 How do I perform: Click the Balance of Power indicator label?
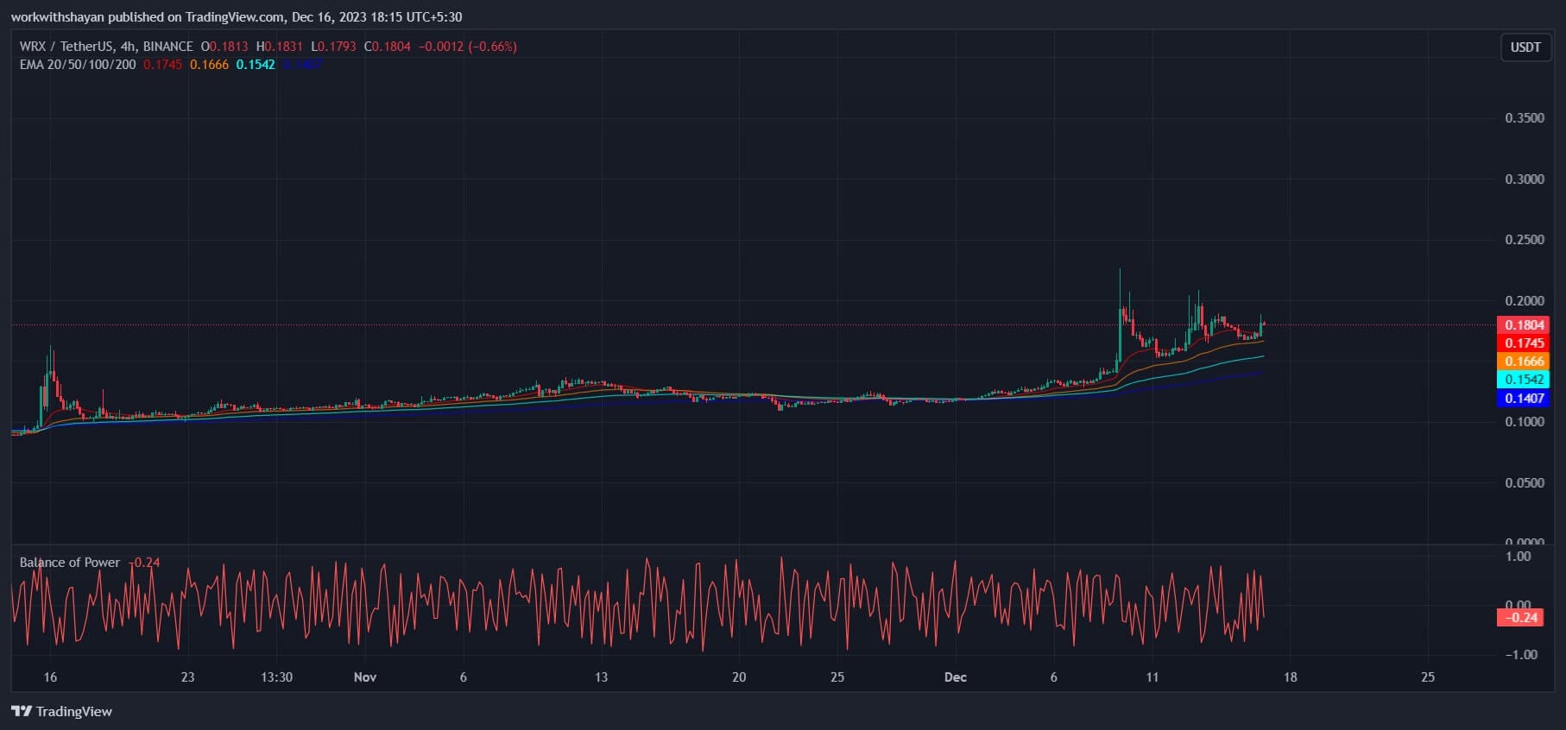(70, 563)
